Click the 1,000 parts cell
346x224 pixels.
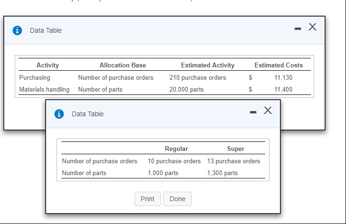pos(163,173)
